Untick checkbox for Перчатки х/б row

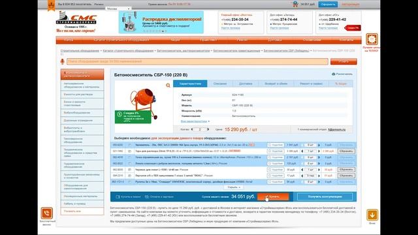pyautogui.click(x=130, y=176)
